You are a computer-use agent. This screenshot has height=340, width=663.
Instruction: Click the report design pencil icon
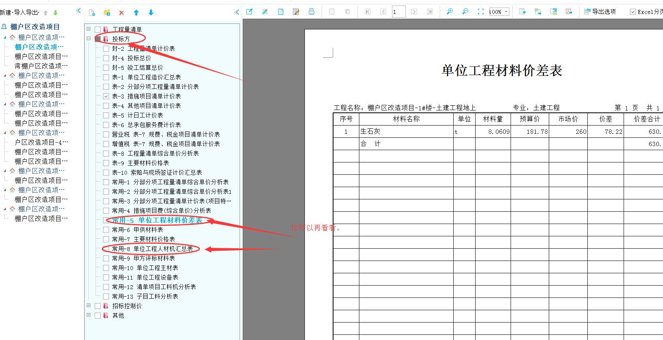[x=265, y=12]
